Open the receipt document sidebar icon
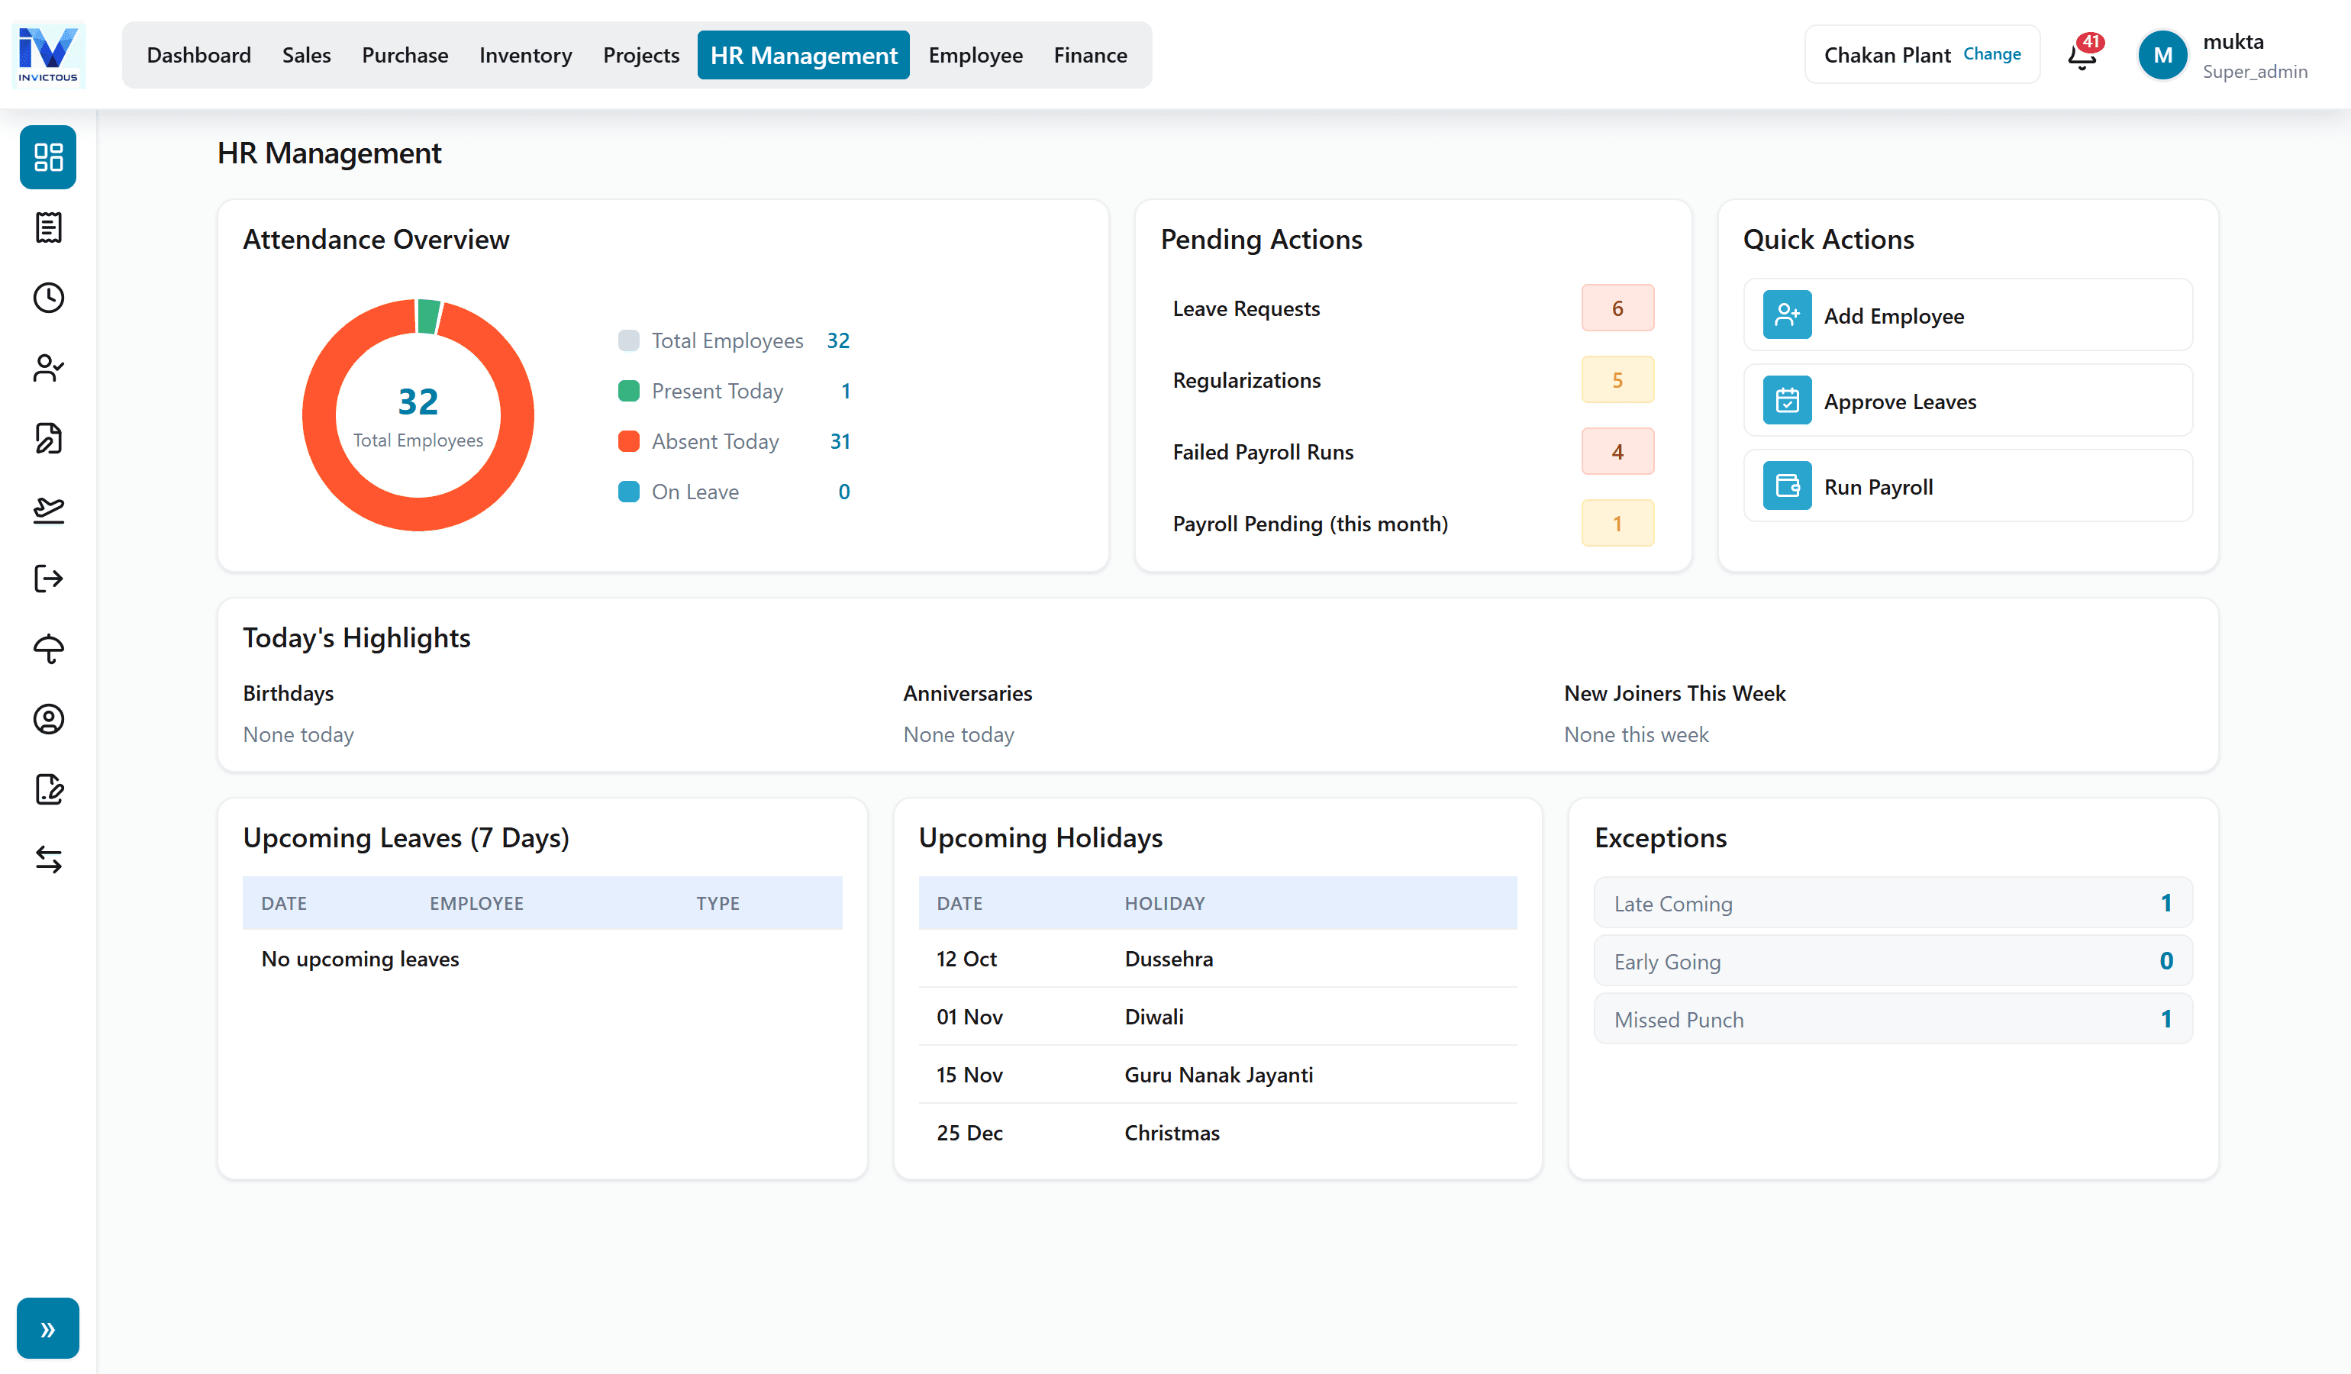This screenshot has height=1374, width=2351. pos(49,227)
